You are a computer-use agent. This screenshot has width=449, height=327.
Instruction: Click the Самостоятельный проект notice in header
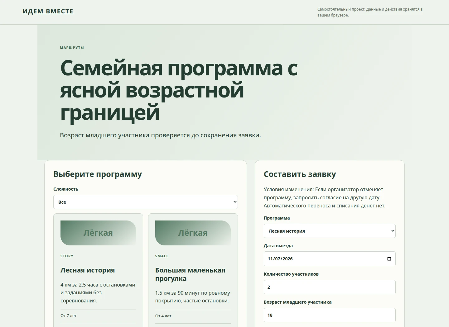370,12
